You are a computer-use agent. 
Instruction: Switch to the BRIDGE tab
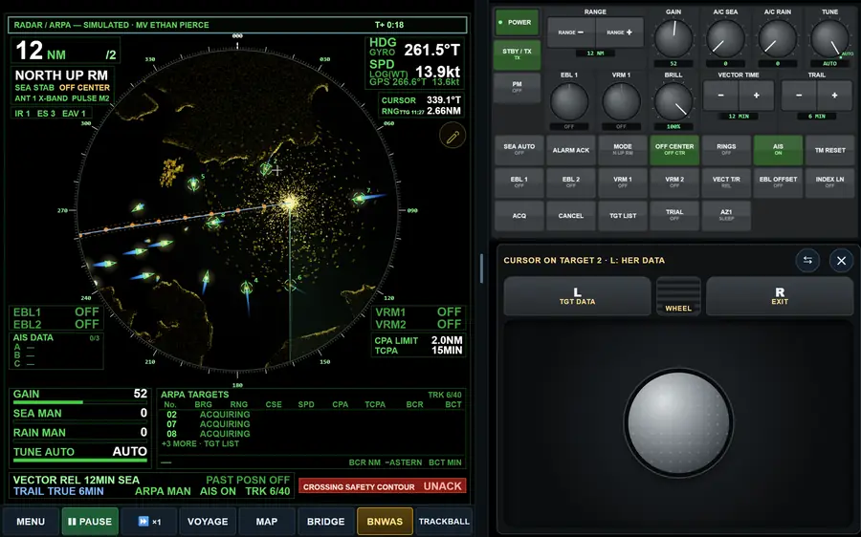325,521
